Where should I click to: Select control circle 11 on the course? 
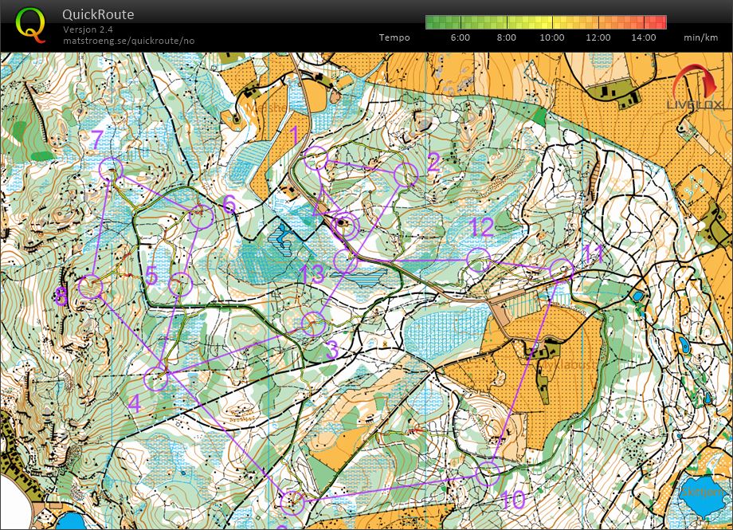[x=562, y=270]
